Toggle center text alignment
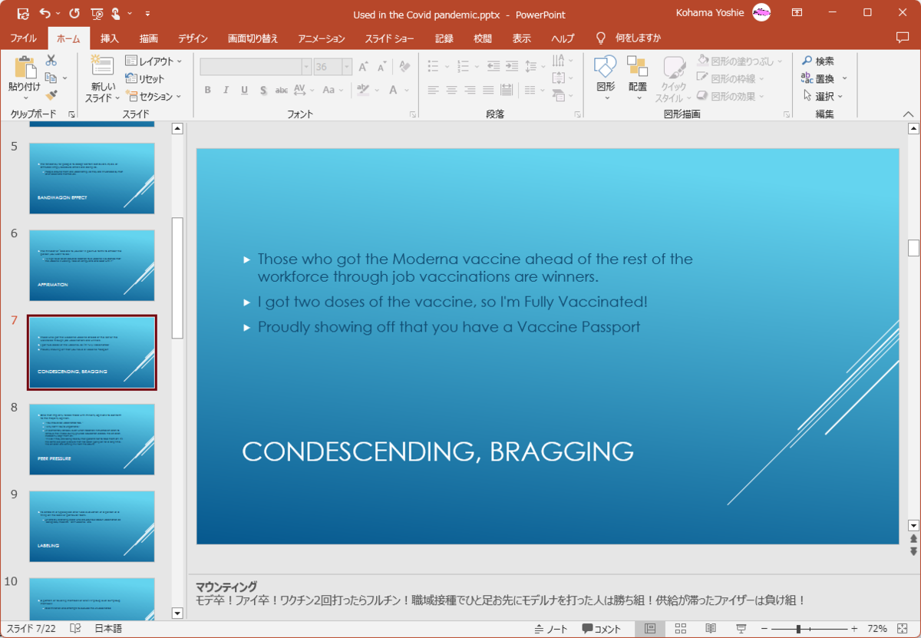Screen dimensions: 921x638 [x=452, y=90]
